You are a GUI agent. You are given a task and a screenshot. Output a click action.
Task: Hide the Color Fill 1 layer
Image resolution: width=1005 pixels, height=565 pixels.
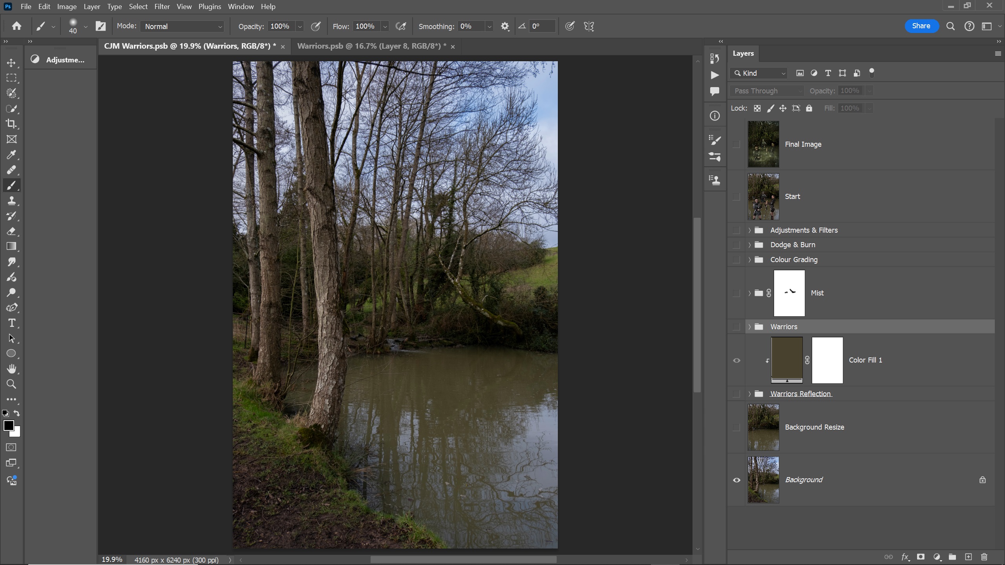(736, 360)
